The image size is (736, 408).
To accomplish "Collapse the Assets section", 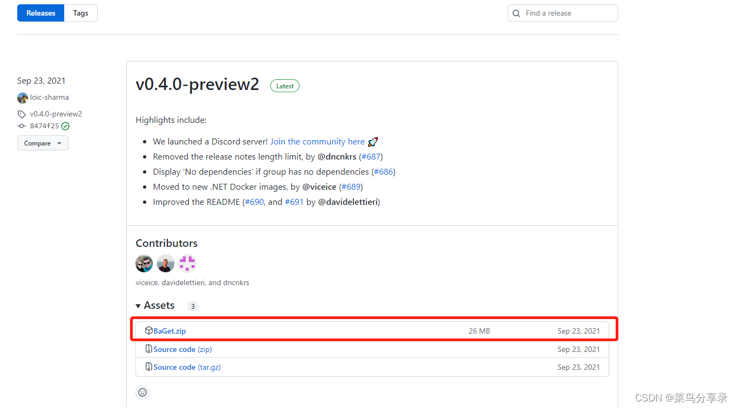I will click(155, 306).
